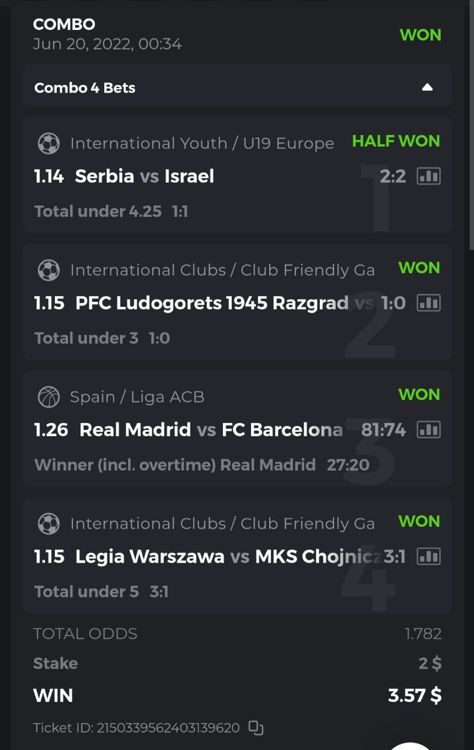Open stats icon for Legia Warszawa match
Viewport: 474px width, 750px height.
(x=428, y=556)
